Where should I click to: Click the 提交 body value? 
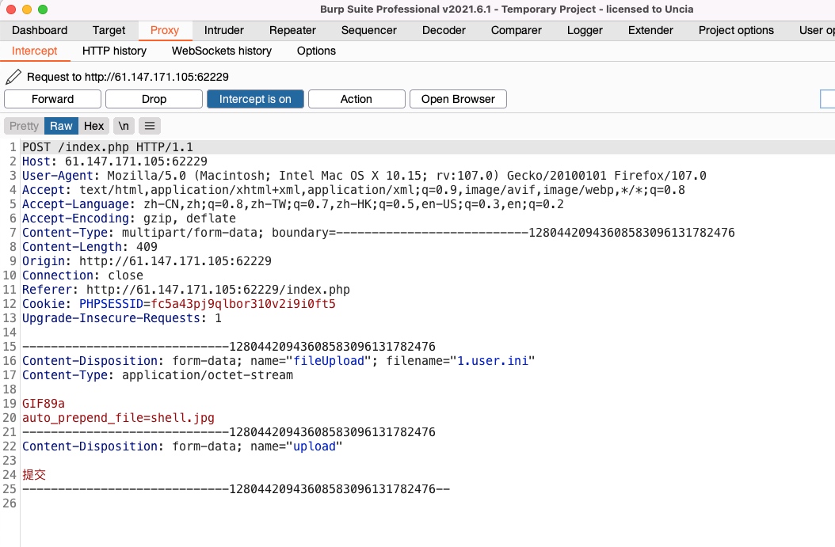pyautogui.click(x=34, y=475)
